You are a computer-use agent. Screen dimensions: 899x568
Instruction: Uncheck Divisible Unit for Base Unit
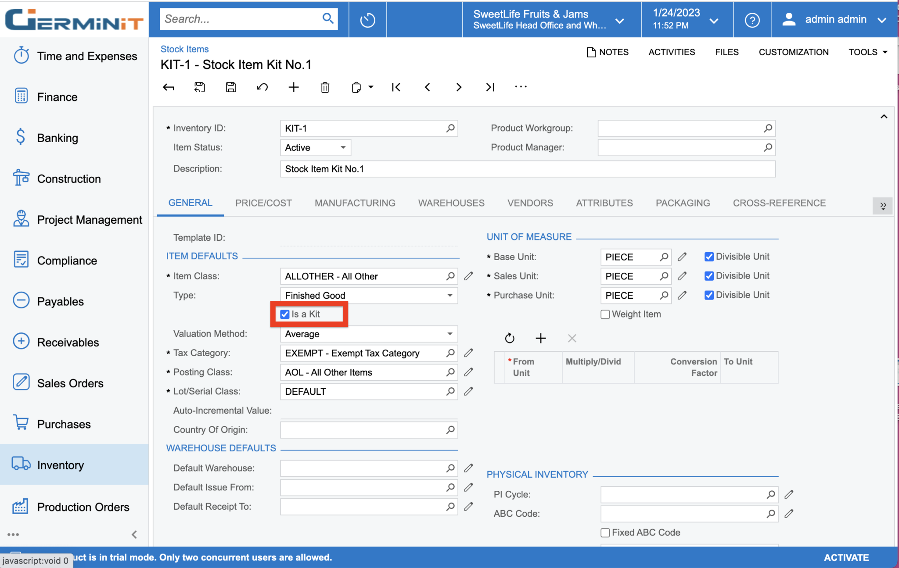(x=708, y=256)
